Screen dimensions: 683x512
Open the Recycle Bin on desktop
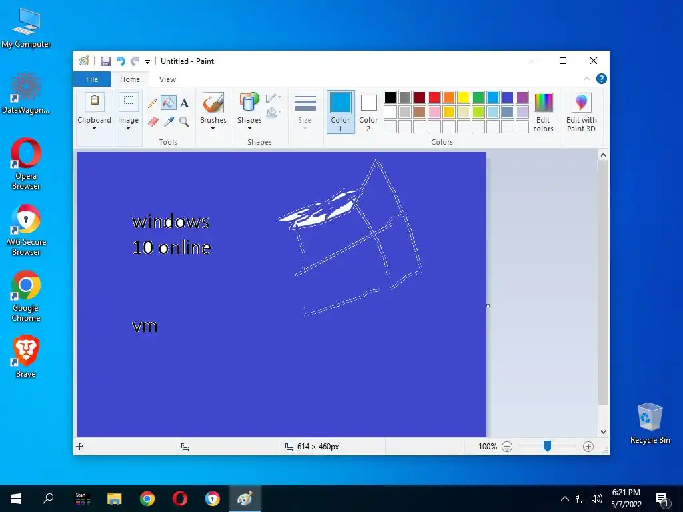(x=650, y=423)
